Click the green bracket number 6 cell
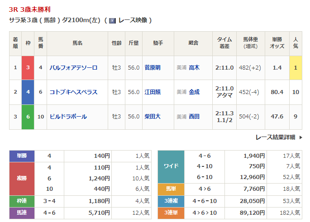The width and height of the screenshot is (310, 222). 28,117
